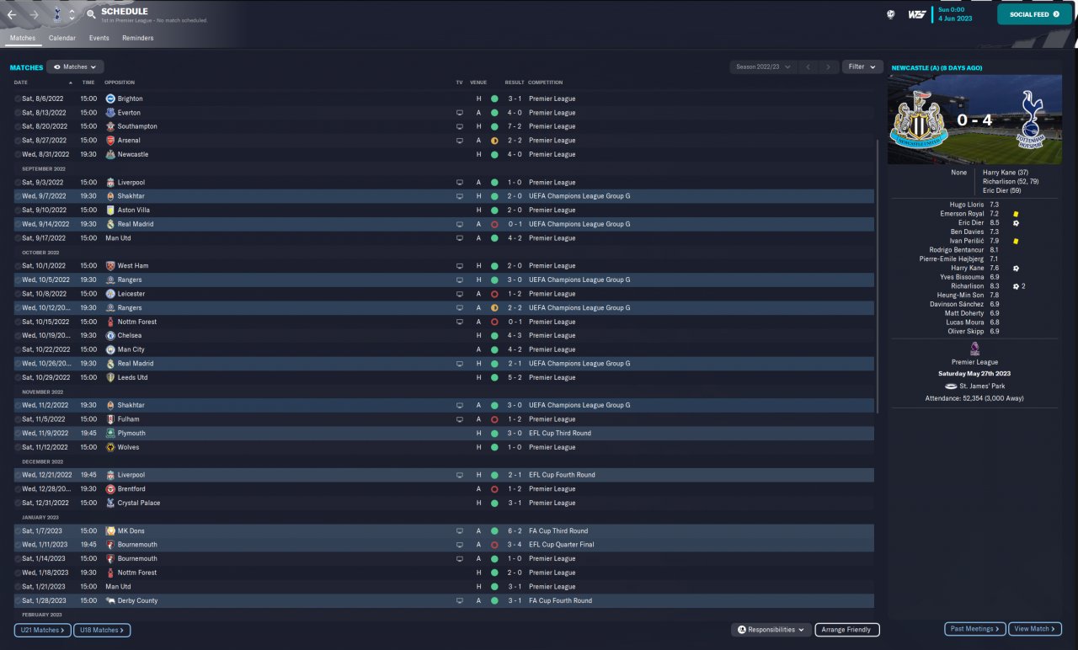Select the round marker for Wed, 11/2/2022
Image resolution: width=1078 pixels, height=650 pixels.
pyautogui.click(x=18, y=406)
